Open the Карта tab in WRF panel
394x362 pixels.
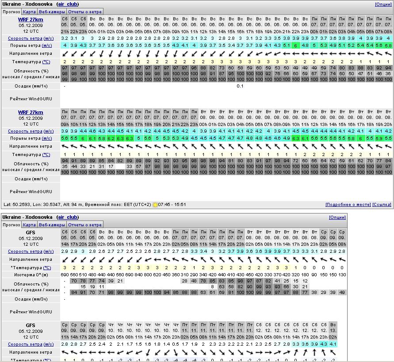[30, 12]
